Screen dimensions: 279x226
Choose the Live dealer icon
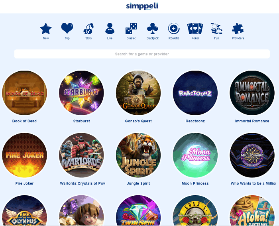(x=110, y=28)
